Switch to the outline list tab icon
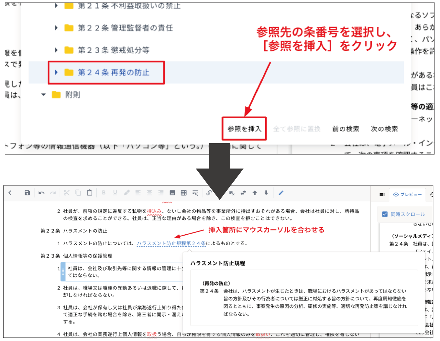 [382, 195]
